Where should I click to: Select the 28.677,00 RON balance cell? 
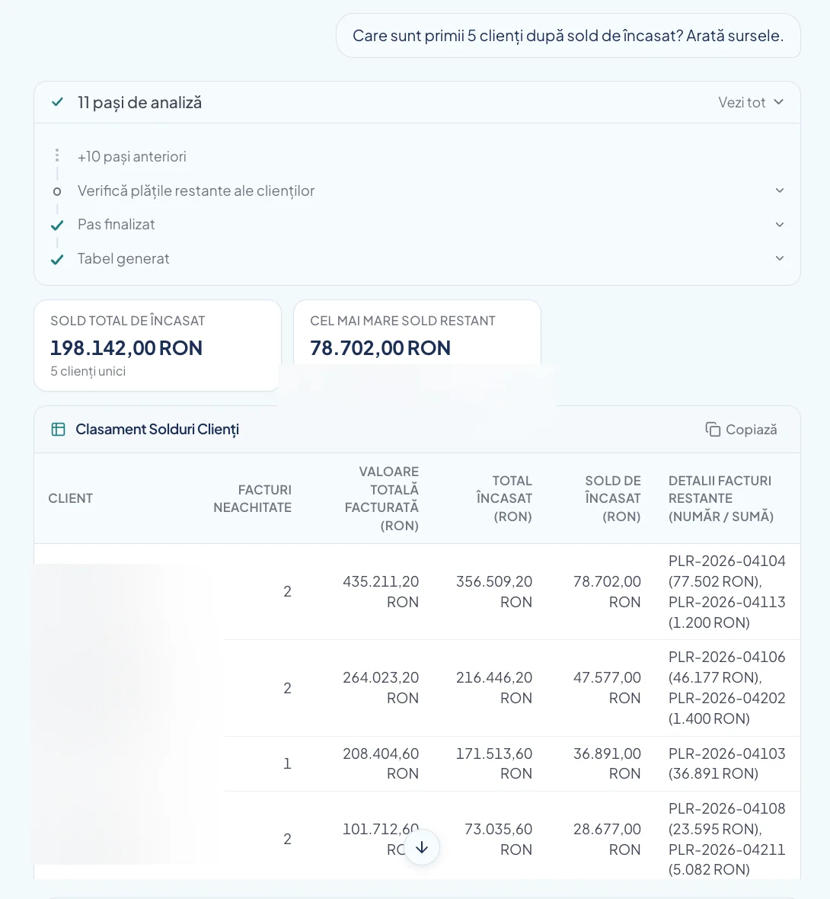607,839
